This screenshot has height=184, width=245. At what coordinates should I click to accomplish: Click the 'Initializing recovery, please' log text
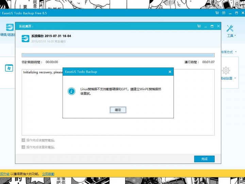point(43,72)
